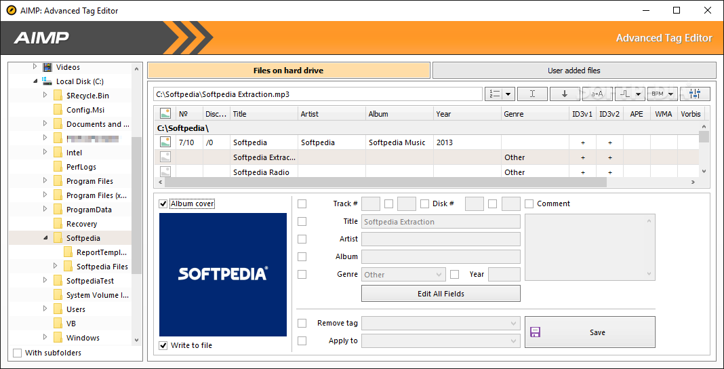Click the down arrow toolbar button

click(x=565, y=94)
